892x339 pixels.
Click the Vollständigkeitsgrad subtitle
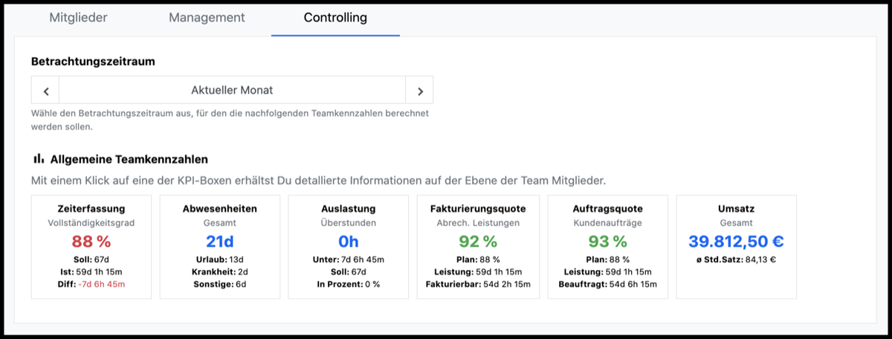tap(91, 222)
